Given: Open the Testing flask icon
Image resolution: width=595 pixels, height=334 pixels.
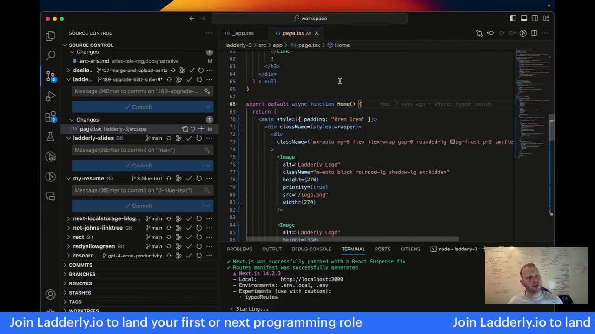Looking at the screenshot, I should [50, 136].
